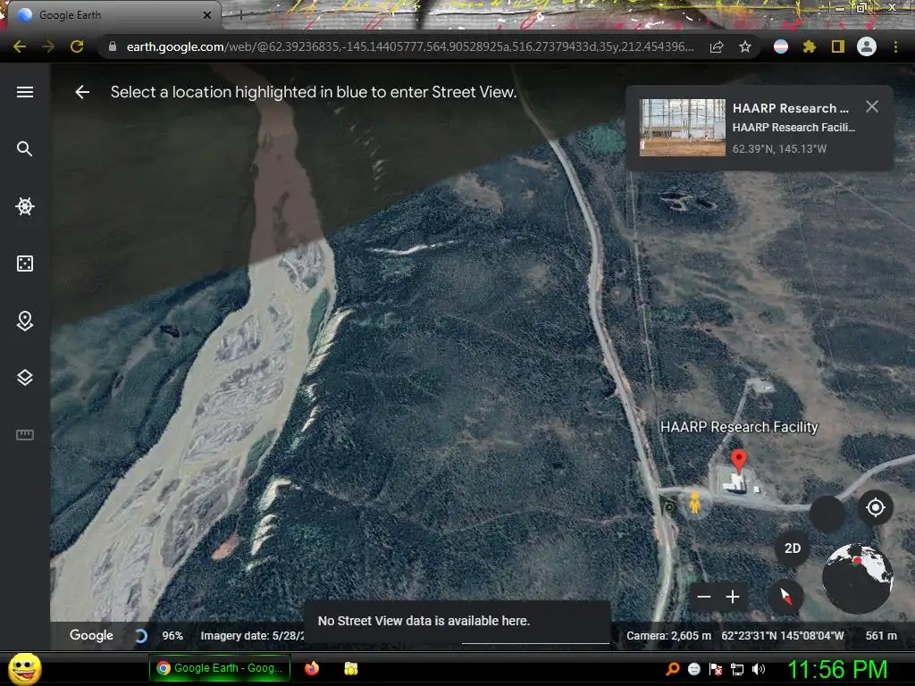Click the orange search tray icon
Viewport: 915px width, 686px height.
(x=672, y=669)
